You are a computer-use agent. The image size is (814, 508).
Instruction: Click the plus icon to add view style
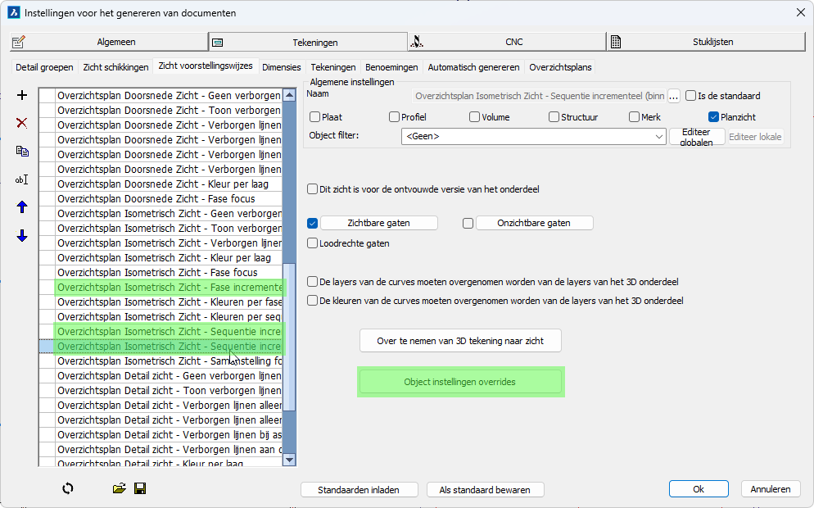pos(22,95)
